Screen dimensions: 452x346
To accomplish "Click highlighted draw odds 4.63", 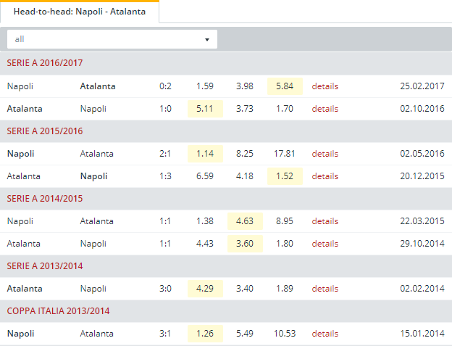I will [x=245, y=221].
